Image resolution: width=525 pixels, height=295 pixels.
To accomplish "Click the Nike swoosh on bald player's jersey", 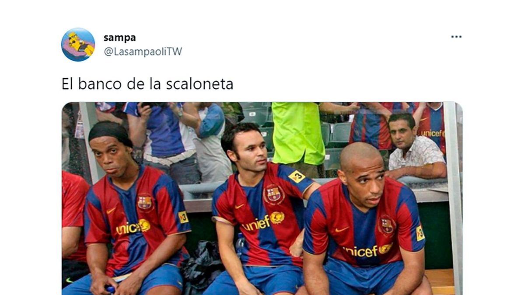I will 342,229.
